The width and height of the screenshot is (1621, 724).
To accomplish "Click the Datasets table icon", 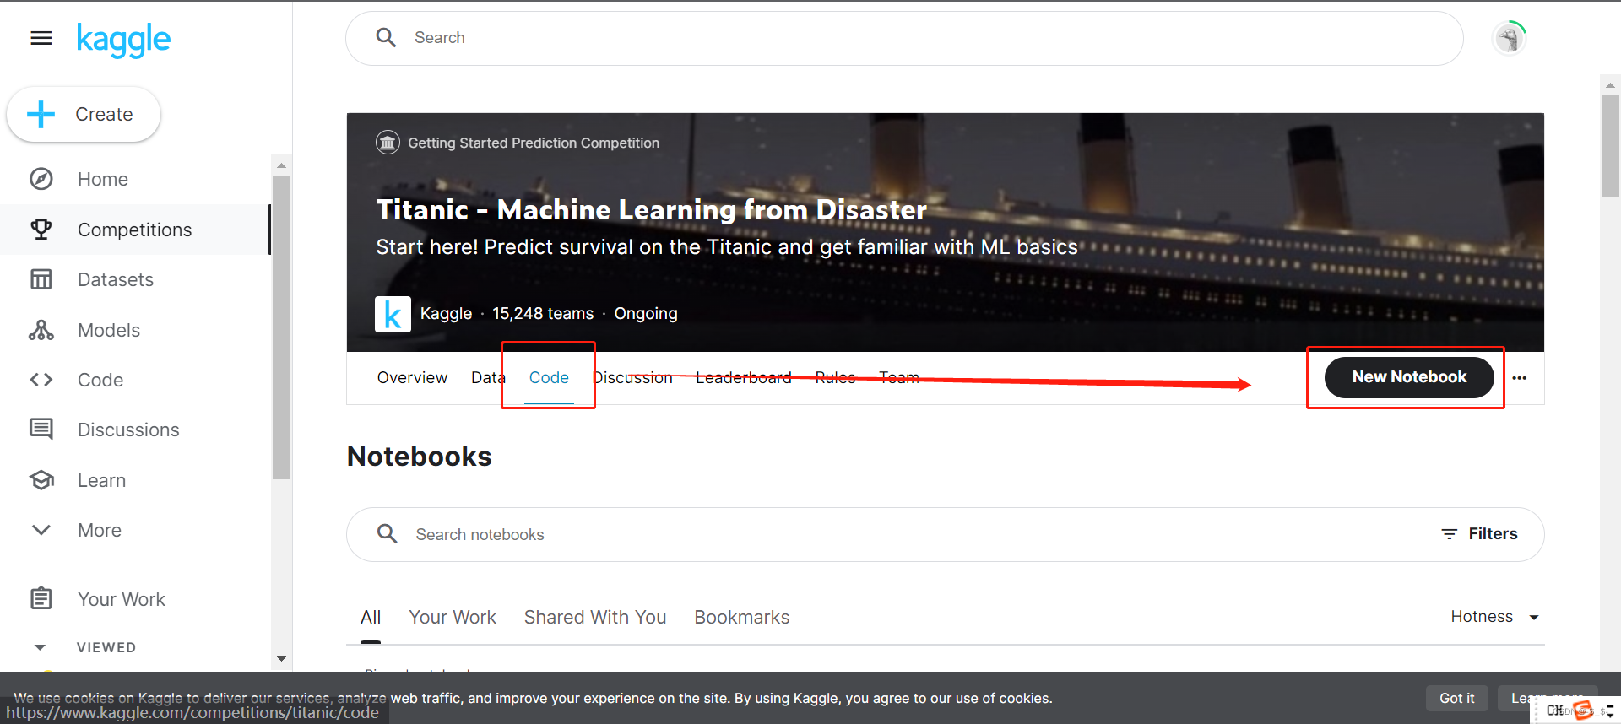I will pyautogui.click(x=41, y=279).
